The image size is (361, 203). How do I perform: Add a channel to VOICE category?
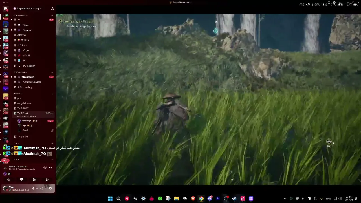coord(52,160)
